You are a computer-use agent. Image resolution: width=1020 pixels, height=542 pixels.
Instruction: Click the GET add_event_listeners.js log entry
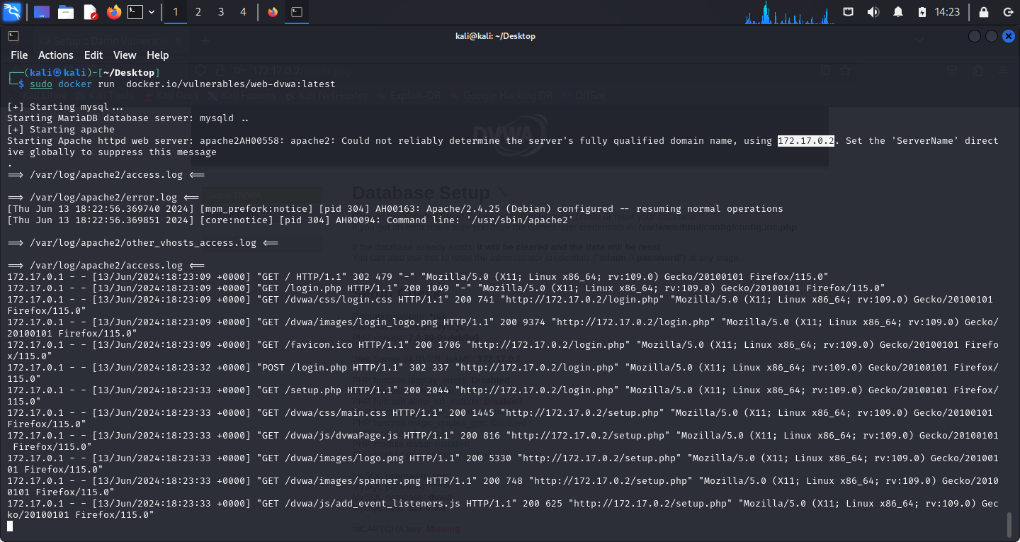click(x=503, y=509)
